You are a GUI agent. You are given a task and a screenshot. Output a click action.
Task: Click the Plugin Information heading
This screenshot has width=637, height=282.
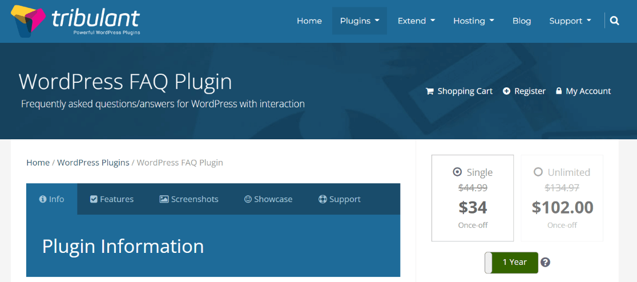pos(123,246)
